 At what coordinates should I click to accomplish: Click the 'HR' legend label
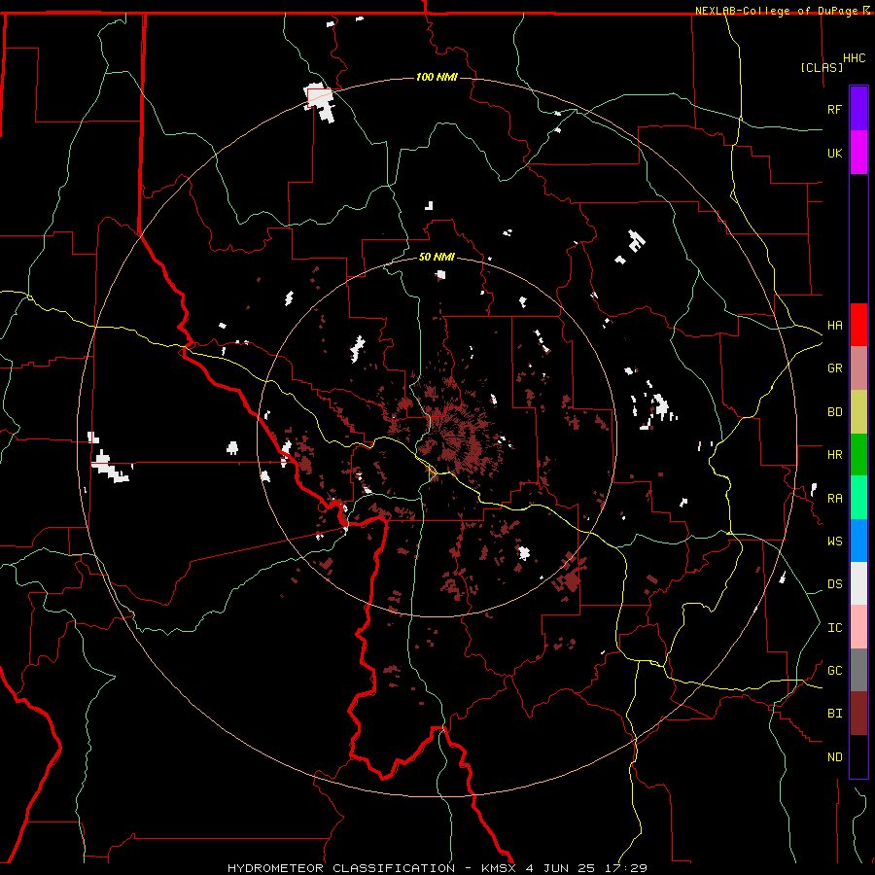point(834,455)
